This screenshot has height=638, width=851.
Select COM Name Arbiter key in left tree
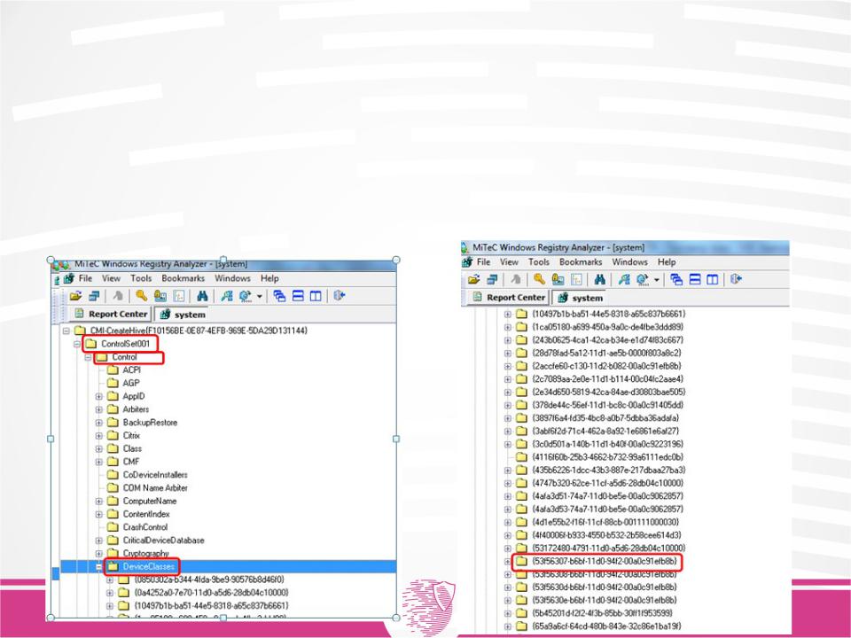(x=155, y=488)
